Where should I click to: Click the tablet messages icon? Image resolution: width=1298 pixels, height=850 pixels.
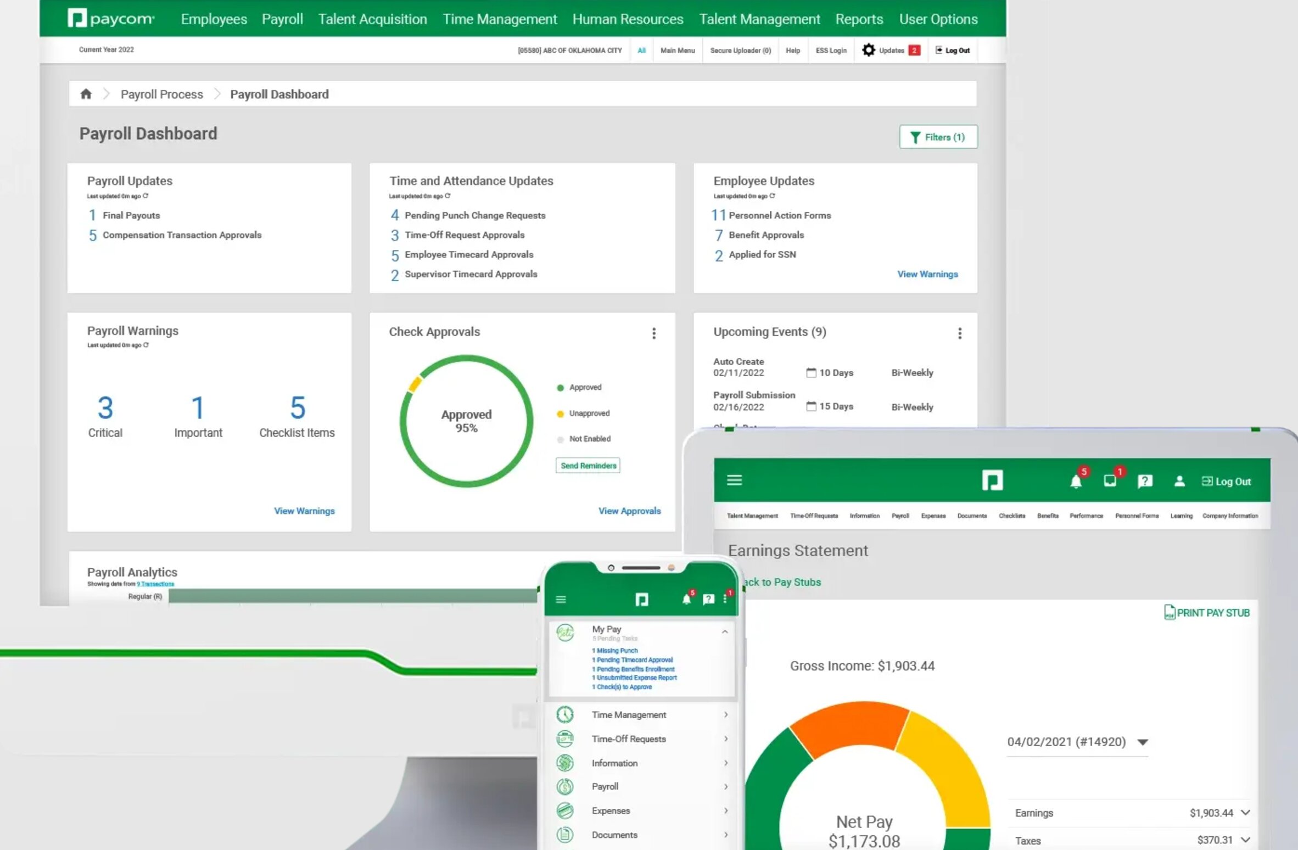tap(1110, 481)
